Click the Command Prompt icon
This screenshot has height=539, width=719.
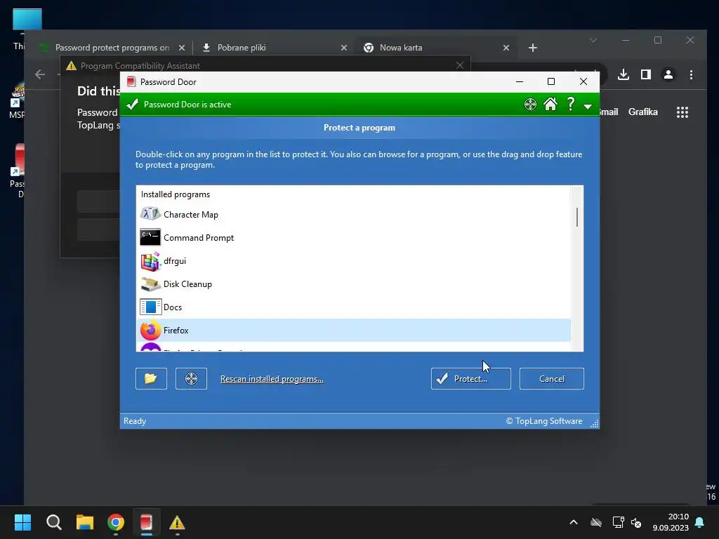pyautogui.click(x=150, y=237)
